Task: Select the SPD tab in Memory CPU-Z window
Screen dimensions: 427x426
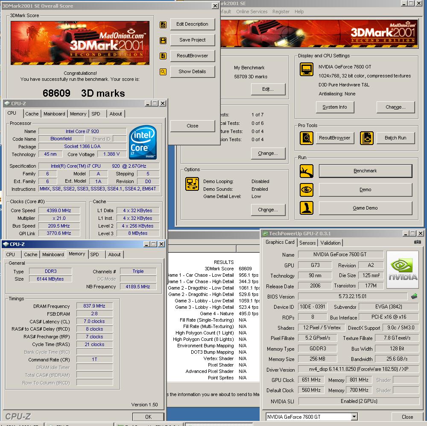Action: (x=94, y=254)
